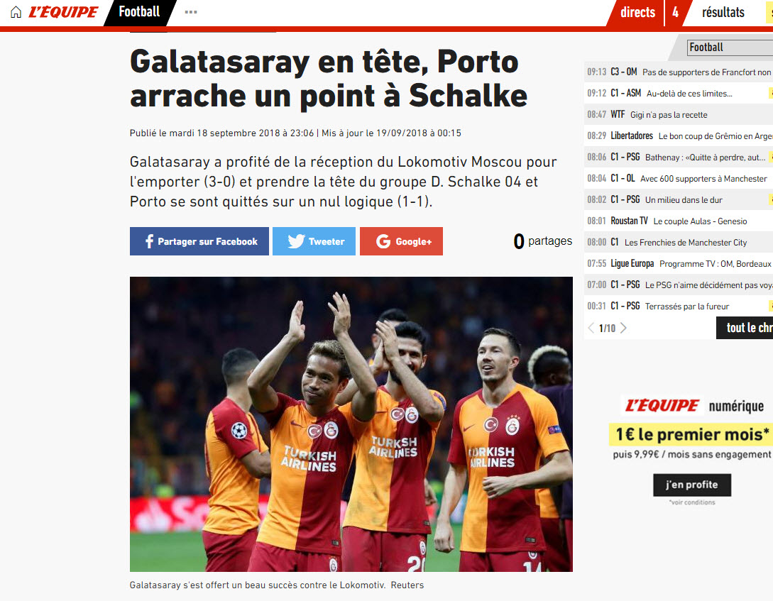The image size is (773, 601).
Task: Open the Football filter dropdown
Action: coord(730,48)
